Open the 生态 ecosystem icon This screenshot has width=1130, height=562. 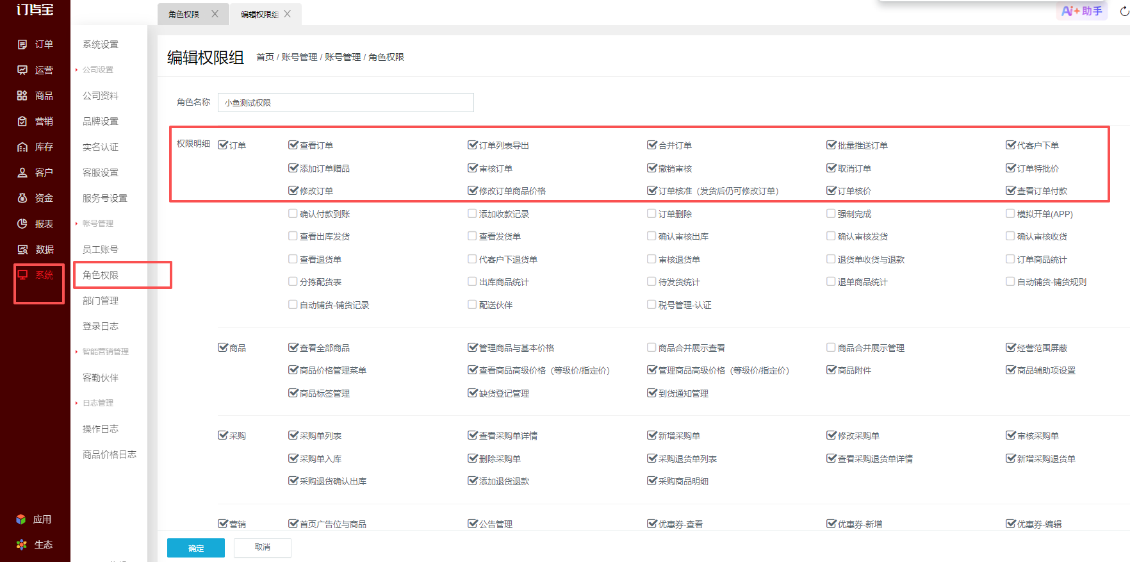(21, 545)
